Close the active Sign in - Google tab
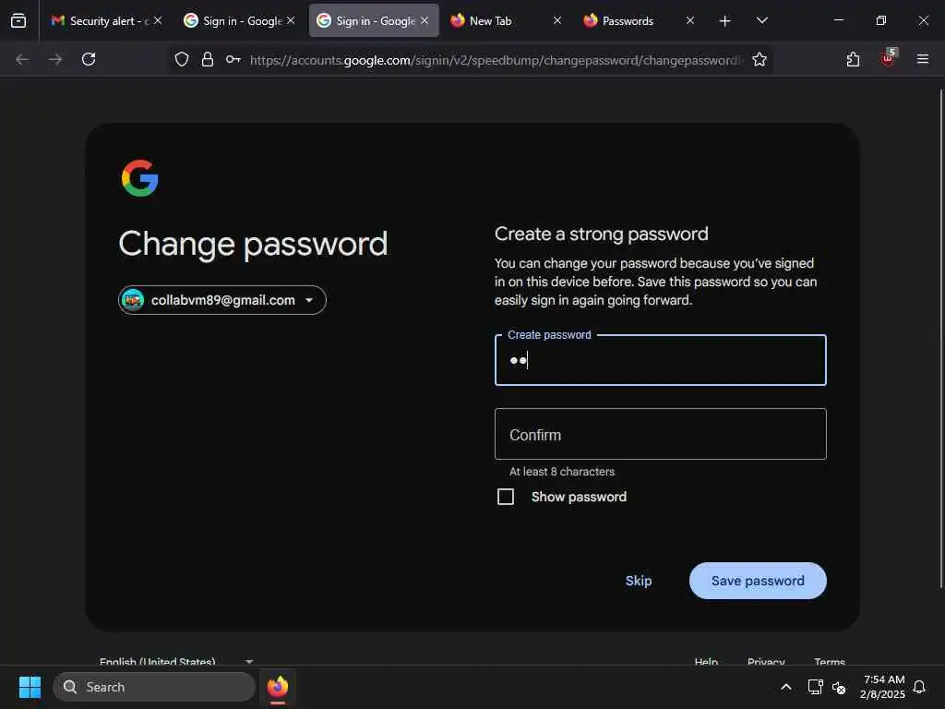Viewport: 945px width, 709px height. point(425,20)
